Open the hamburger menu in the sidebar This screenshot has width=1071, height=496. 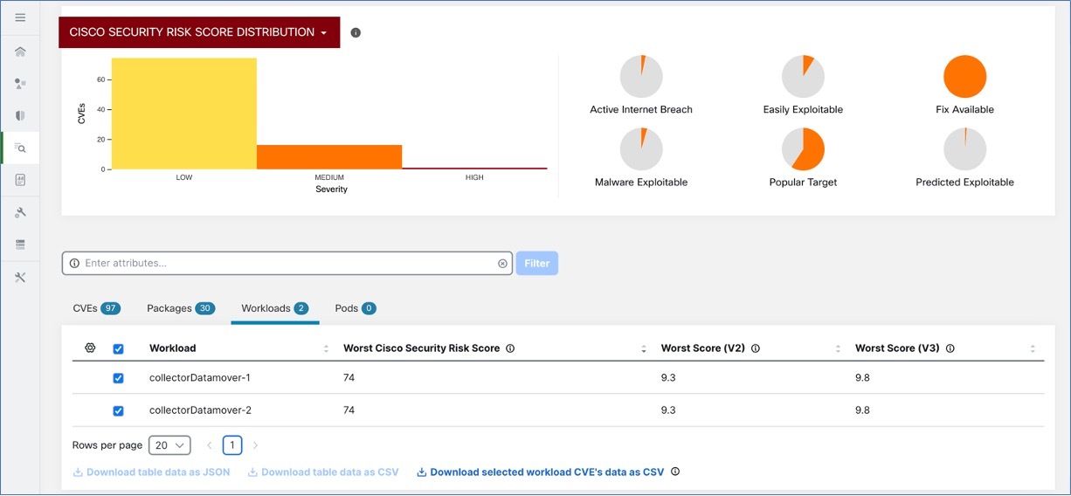[x=20, y=17]
